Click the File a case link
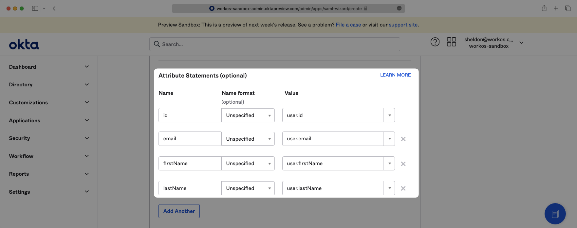 tap(348, 25)
